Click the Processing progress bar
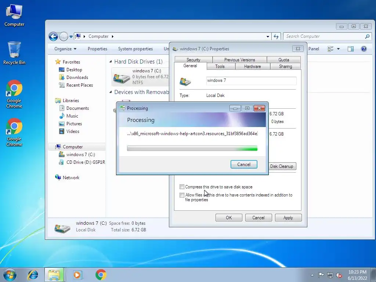The image size is (376, 282). tap(192, 148)
